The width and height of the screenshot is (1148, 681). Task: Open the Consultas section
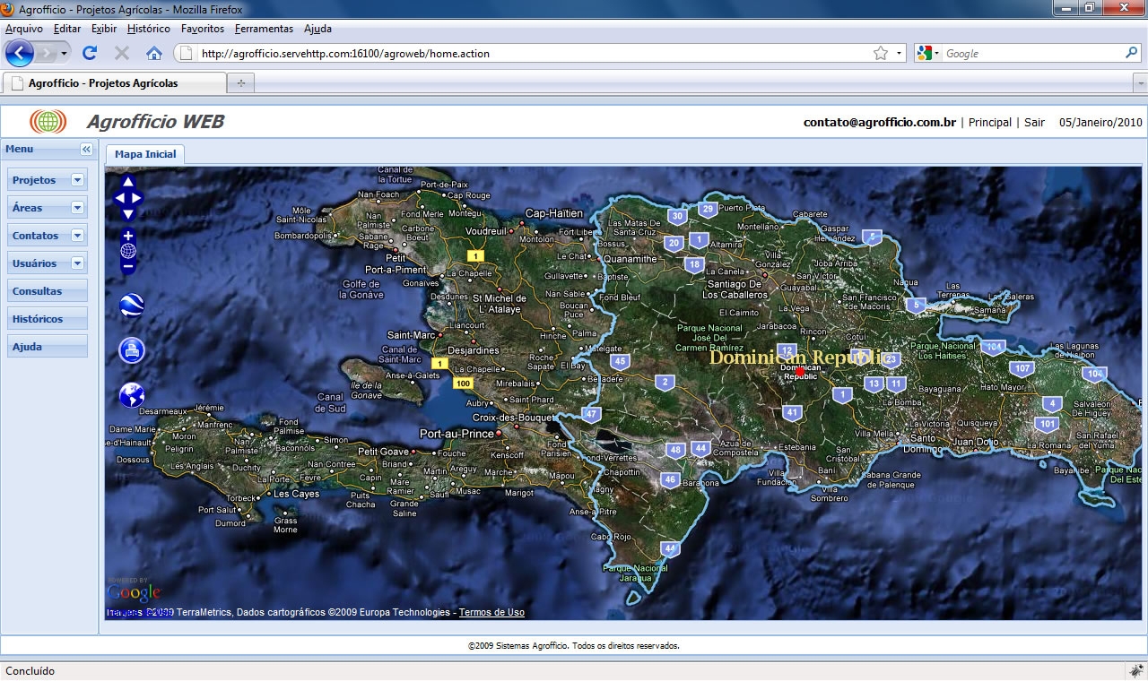(x=48, y=291)
